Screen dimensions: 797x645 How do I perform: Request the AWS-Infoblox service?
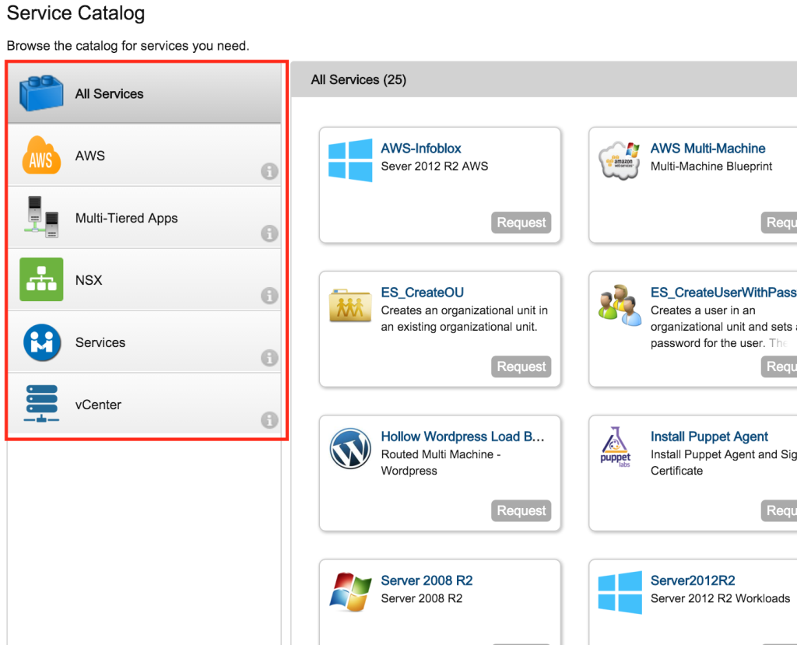tap(521, 223)
